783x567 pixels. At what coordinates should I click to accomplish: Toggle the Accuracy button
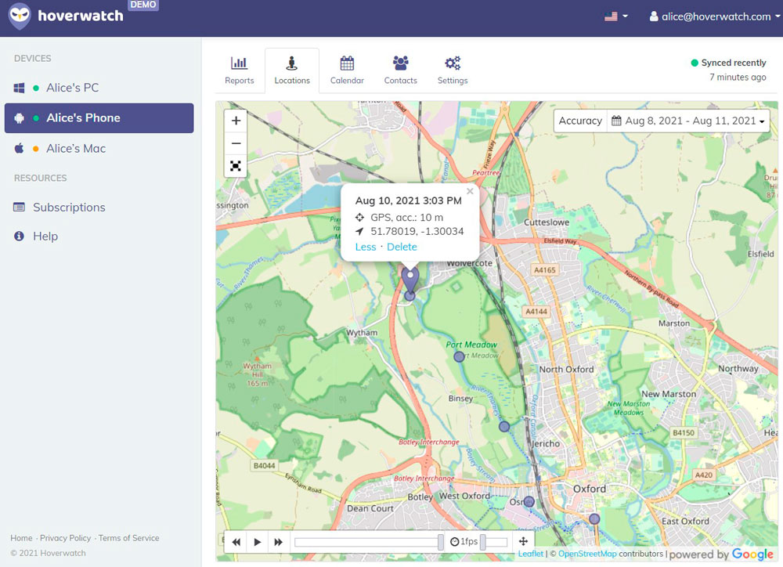click(580, 121)
